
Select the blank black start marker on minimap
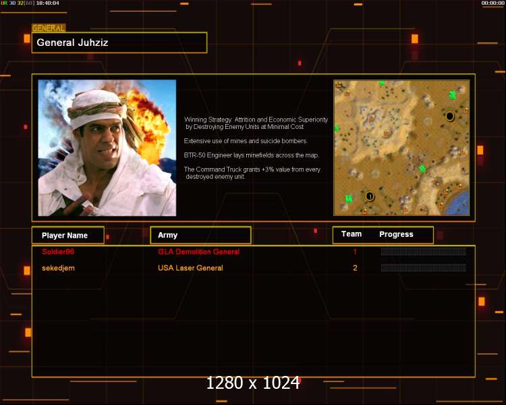tap(449, 116)
